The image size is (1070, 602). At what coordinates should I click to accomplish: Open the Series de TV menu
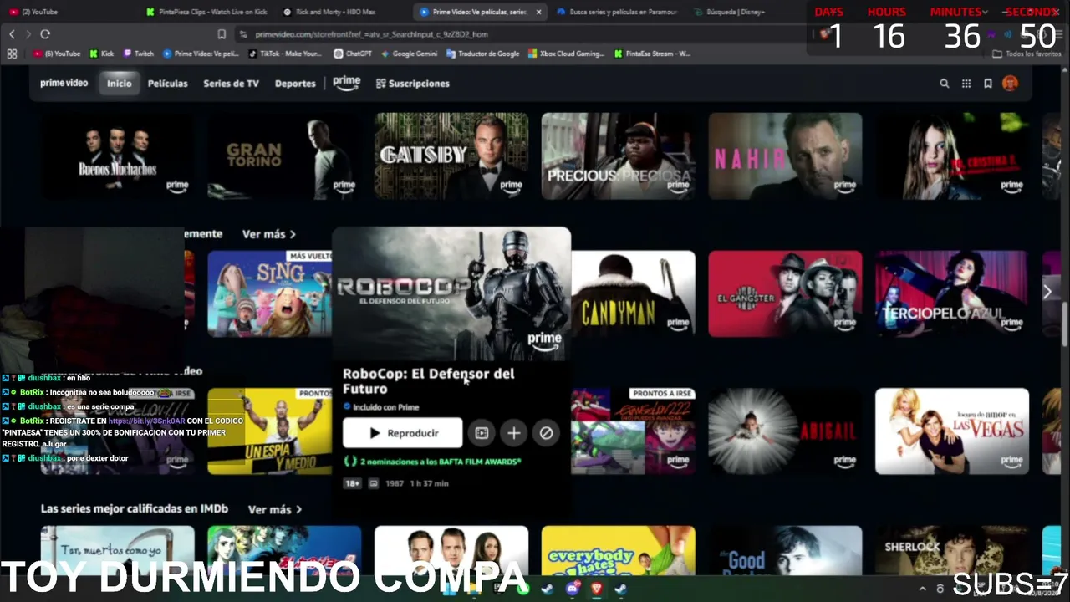coord(231,84)
